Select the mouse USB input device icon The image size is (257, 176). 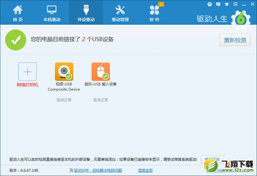101,72
